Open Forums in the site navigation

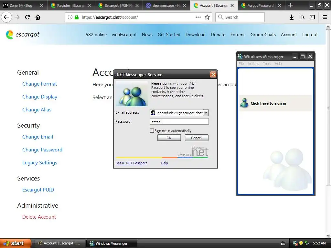pyautogui.click(x=238, y=35)
